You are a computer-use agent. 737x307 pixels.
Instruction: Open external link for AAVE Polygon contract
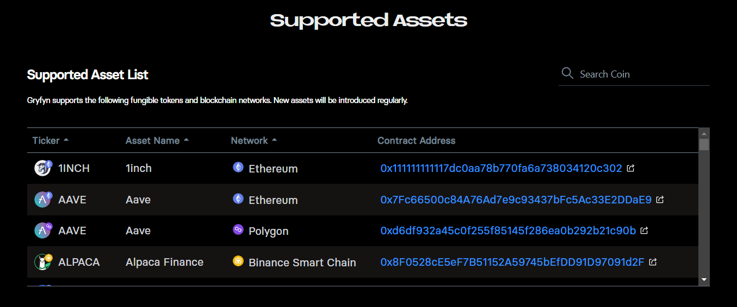[x=644, y=231]
